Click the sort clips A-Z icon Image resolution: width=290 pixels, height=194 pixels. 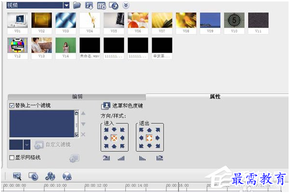pyautogui.click(x=89, y=6)
